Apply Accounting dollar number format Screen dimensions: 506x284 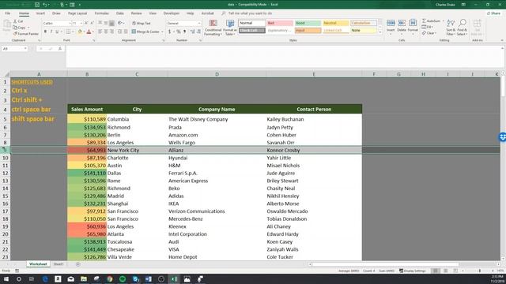[x=169, y=32]
